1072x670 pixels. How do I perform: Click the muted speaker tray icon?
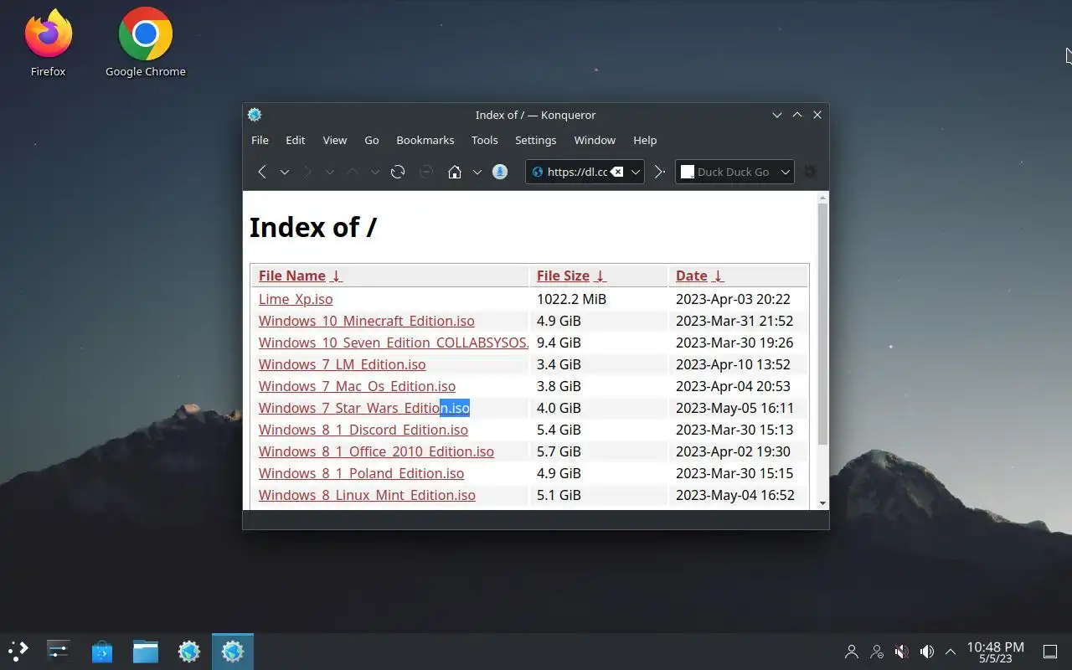point(902,651)
